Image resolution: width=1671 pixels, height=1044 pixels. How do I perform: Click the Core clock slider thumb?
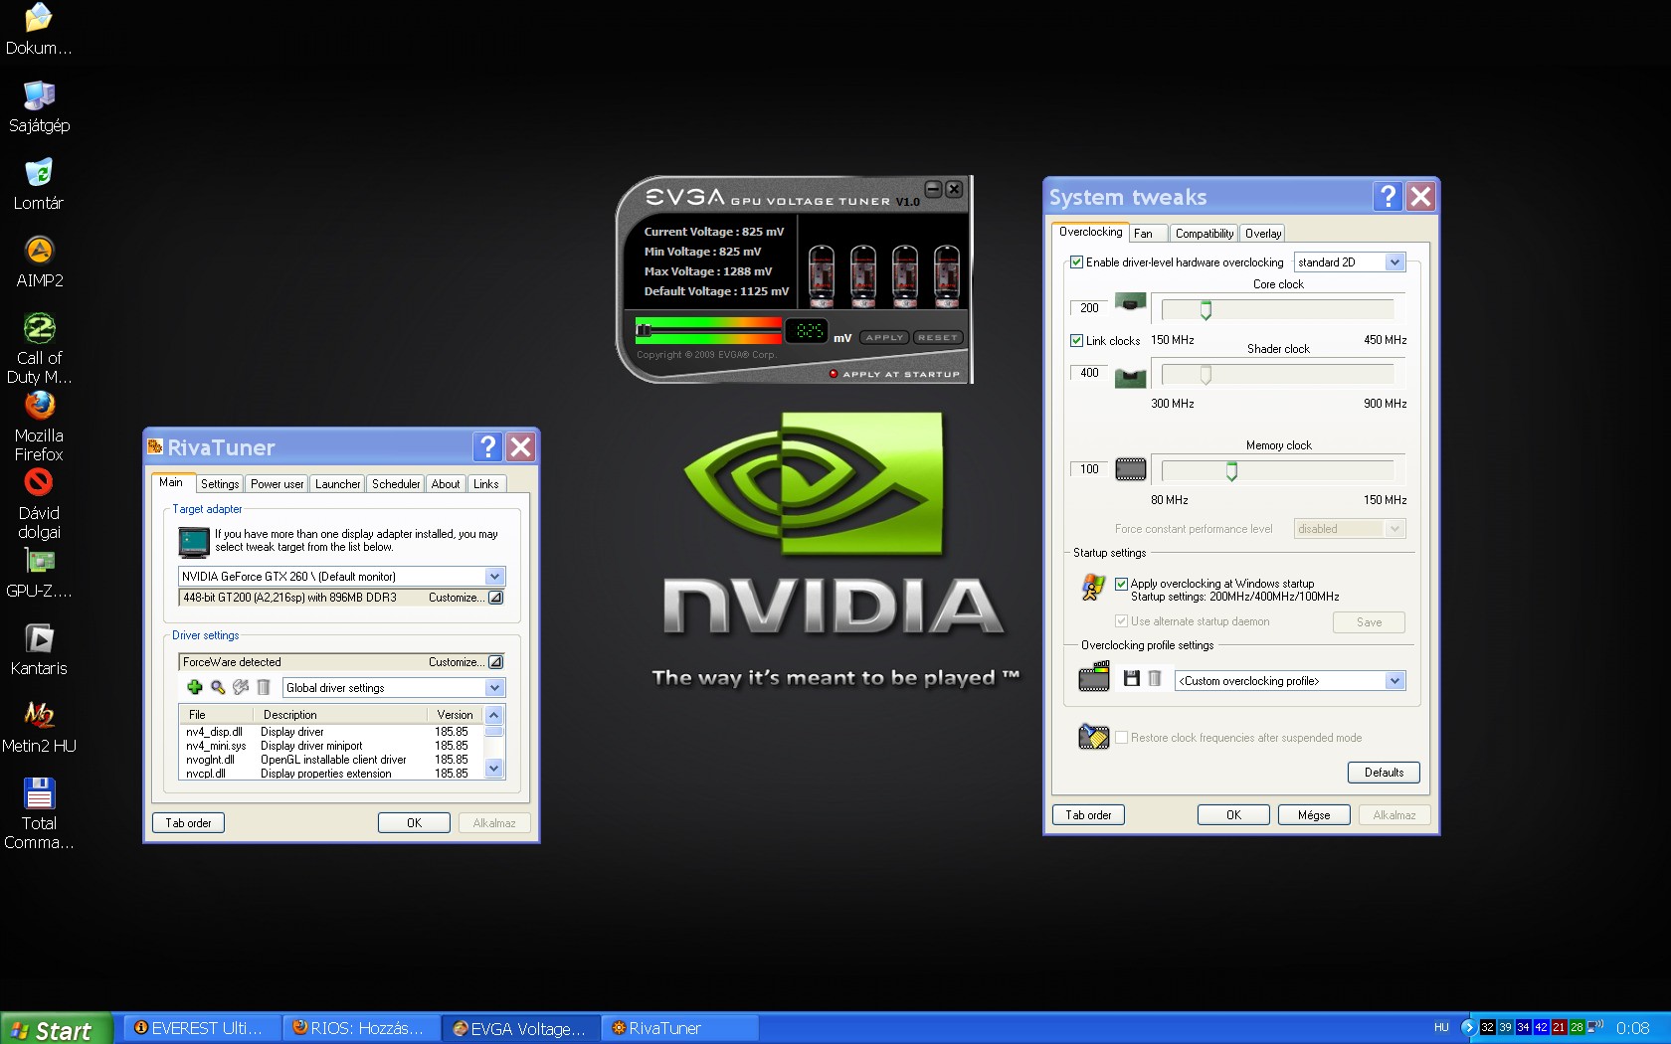[x=1206, y=310]
